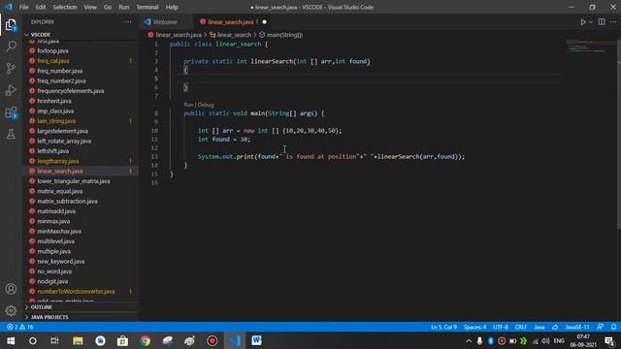Open the Edit menu
Image resolution: width=621 pixels, height=349 pixels.
(x=41, y=7)
